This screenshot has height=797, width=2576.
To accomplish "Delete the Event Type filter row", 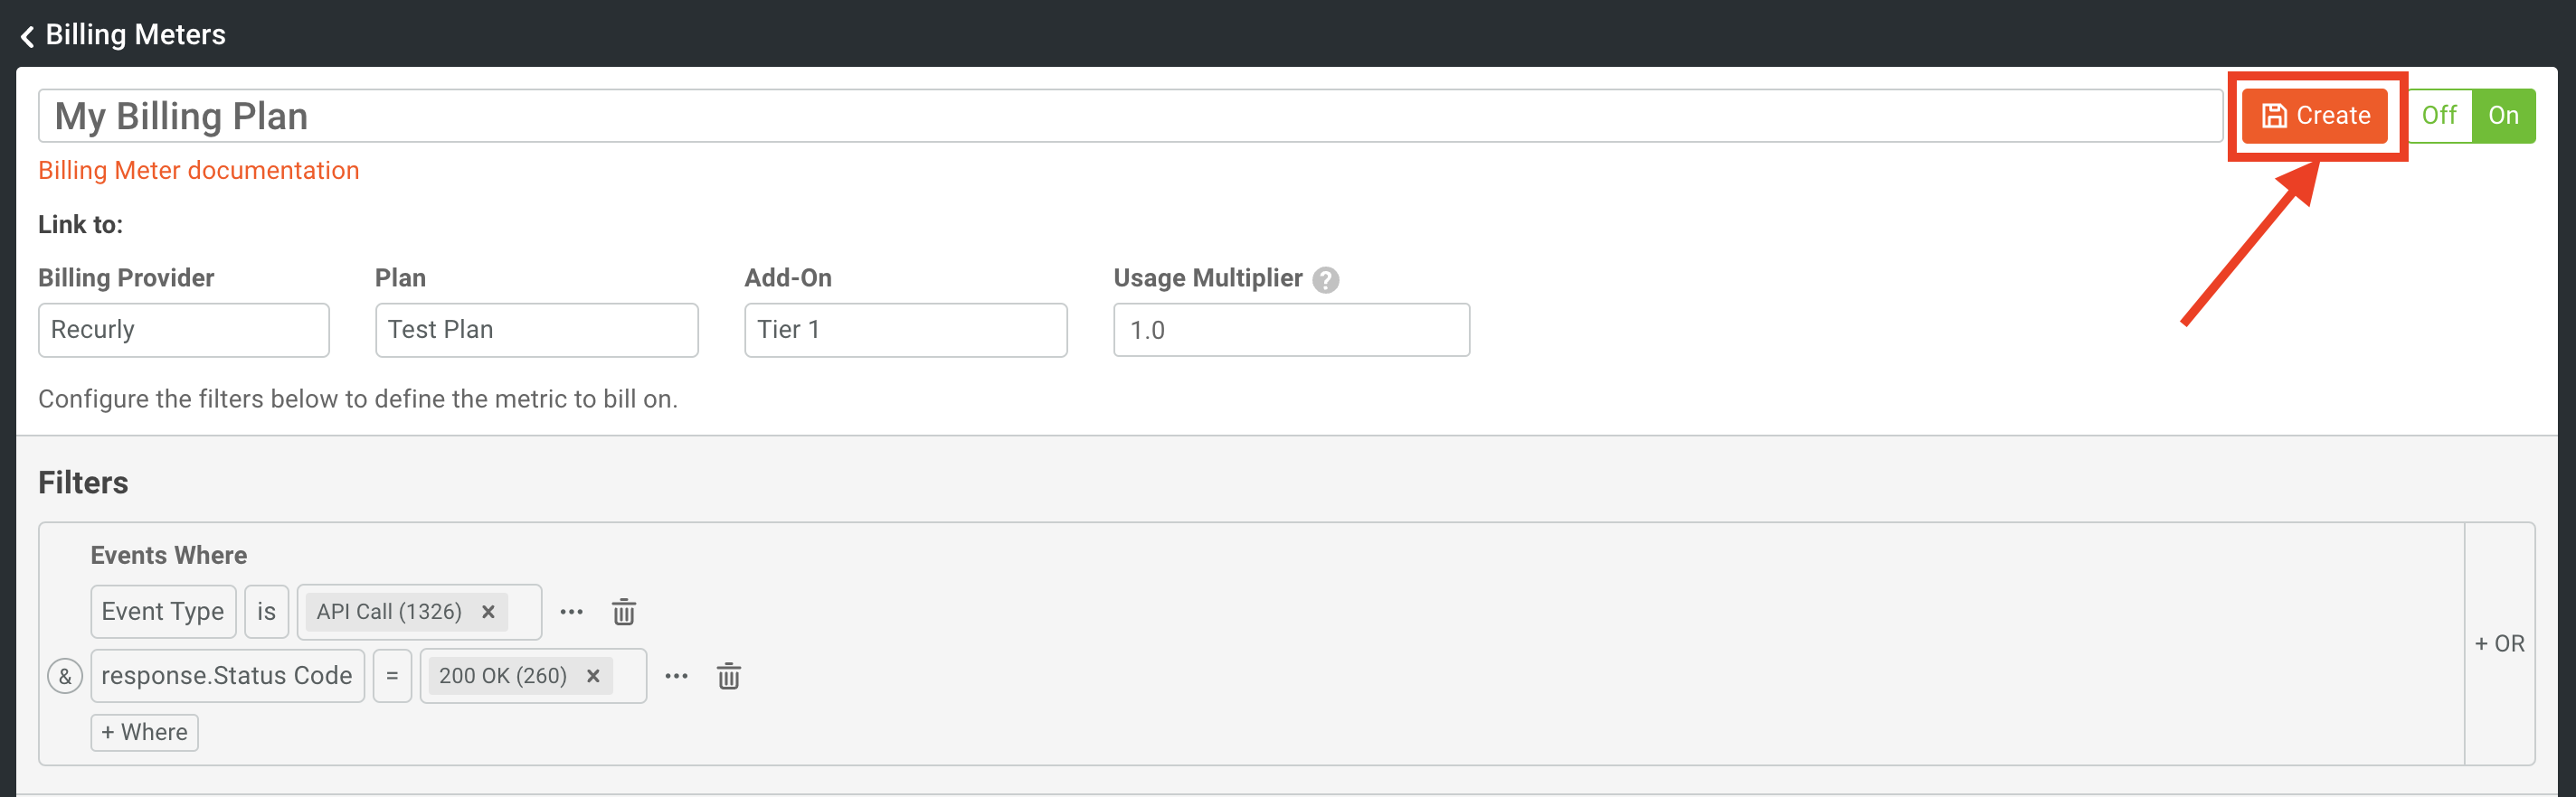I will [623, 611].
